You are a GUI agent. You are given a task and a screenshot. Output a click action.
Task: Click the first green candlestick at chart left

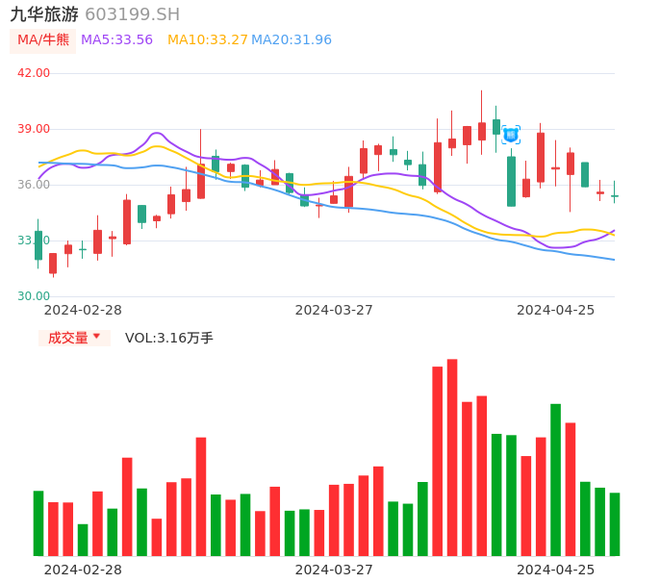pos(38,245)
